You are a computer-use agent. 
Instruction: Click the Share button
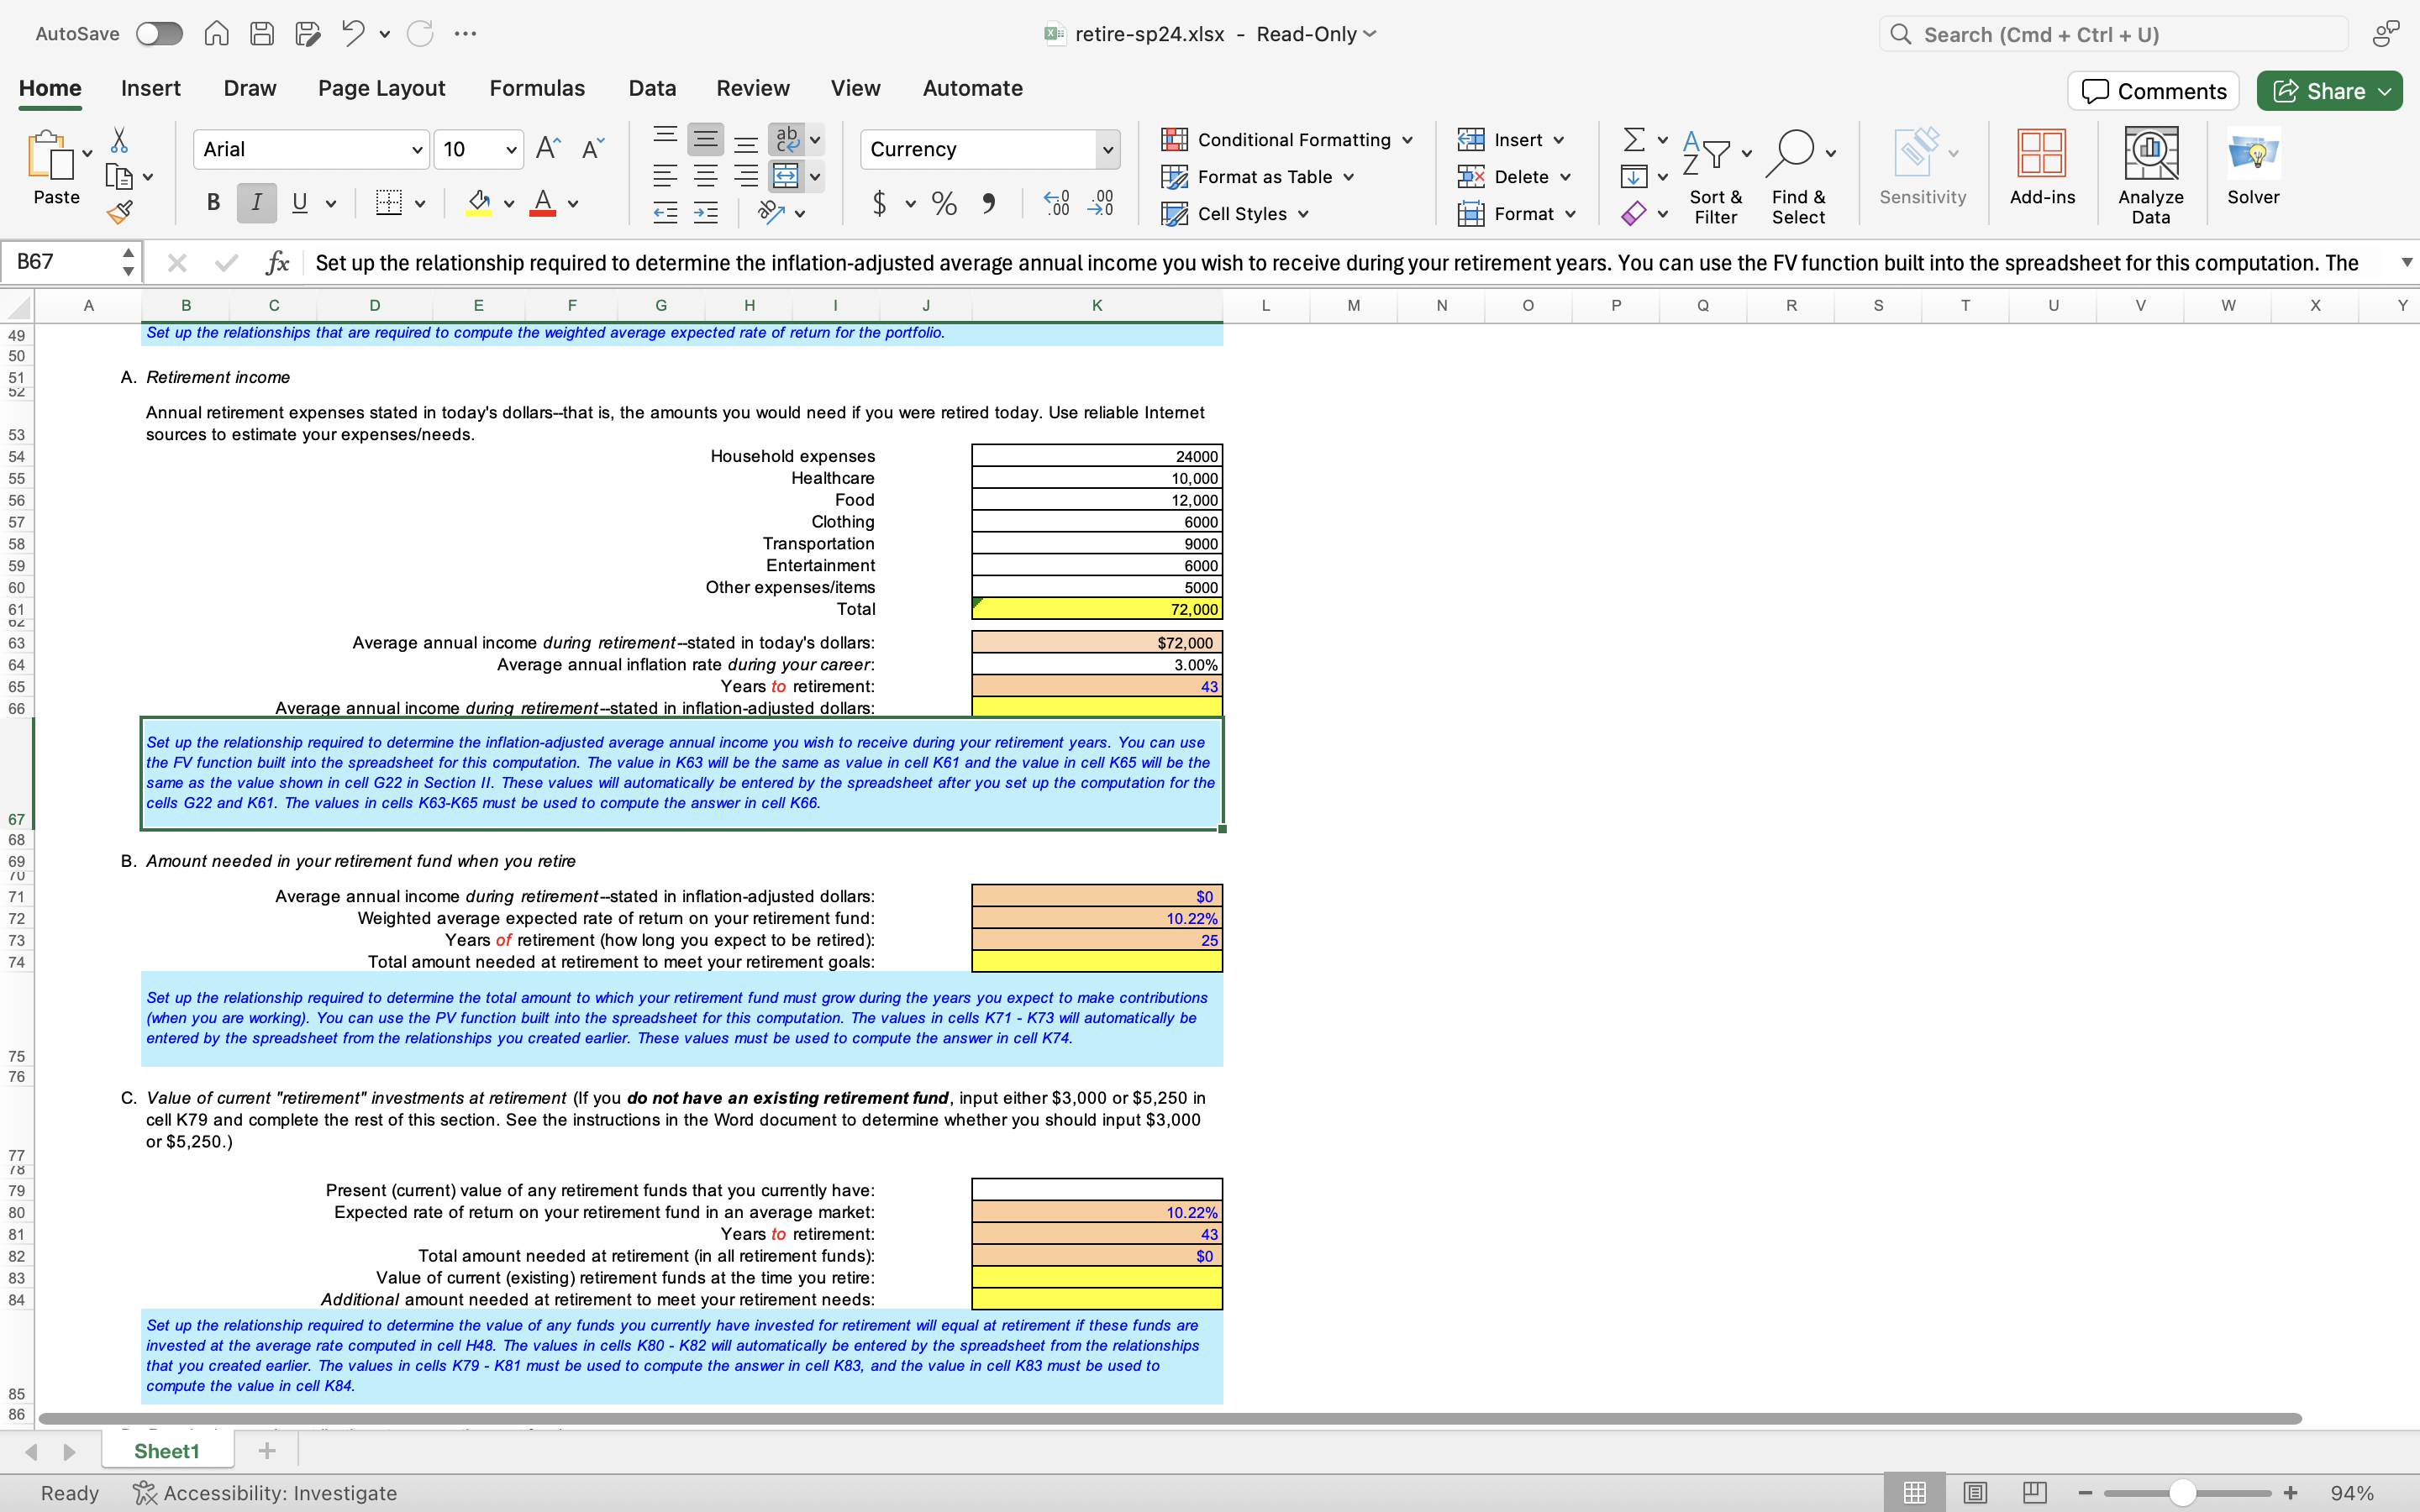[2328, 90]
